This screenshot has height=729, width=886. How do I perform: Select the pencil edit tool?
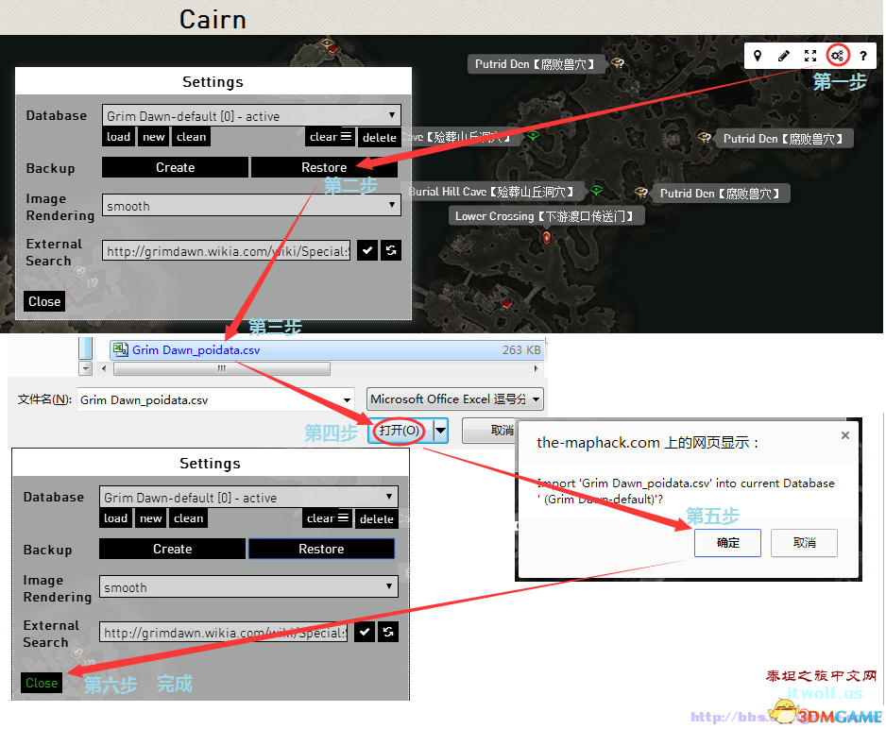pyautogui.click(x=784, y=57)
